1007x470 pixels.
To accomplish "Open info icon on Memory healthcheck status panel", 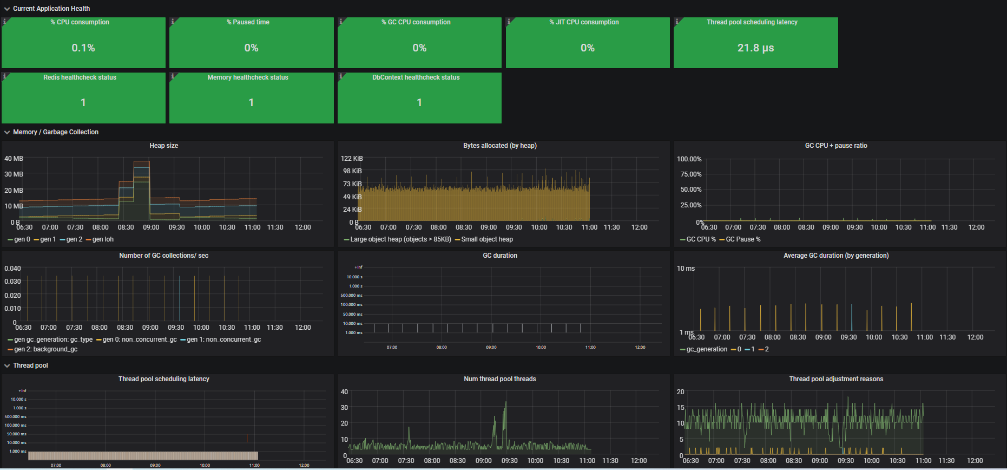I will (x=172, y=76).
